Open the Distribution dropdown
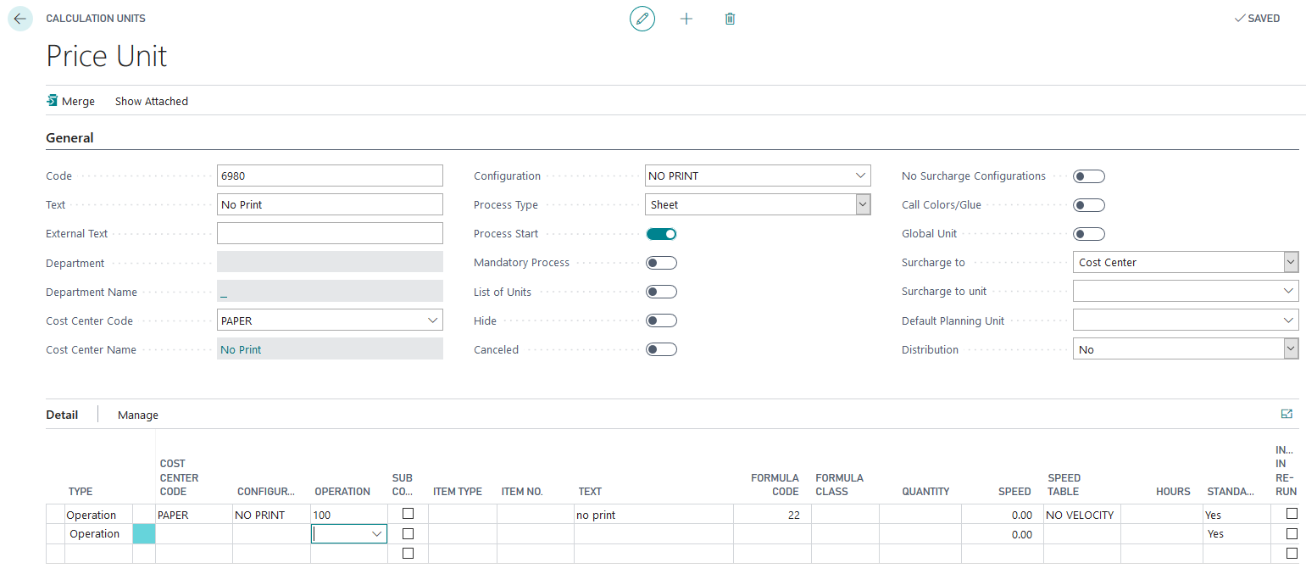This screenshot has width=1306, height=574. point(1291,348)
